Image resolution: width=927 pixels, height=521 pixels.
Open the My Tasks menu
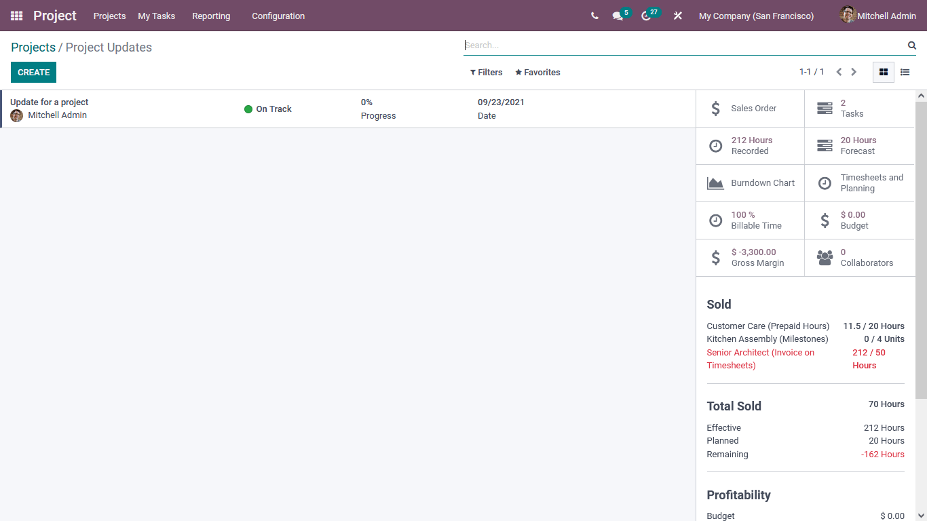pyautogui.click(x=156, y=16)
